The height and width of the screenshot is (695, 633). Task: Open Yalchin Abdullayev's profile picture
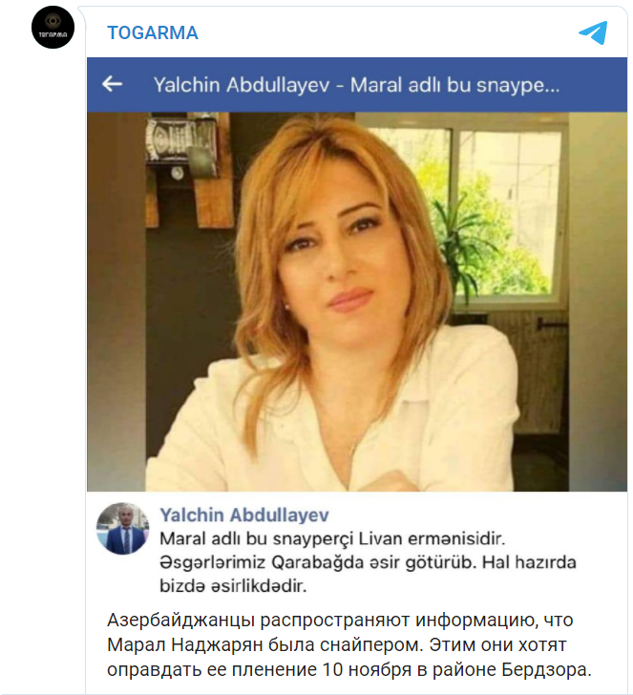pyautogui.click(x=123, y=528)
